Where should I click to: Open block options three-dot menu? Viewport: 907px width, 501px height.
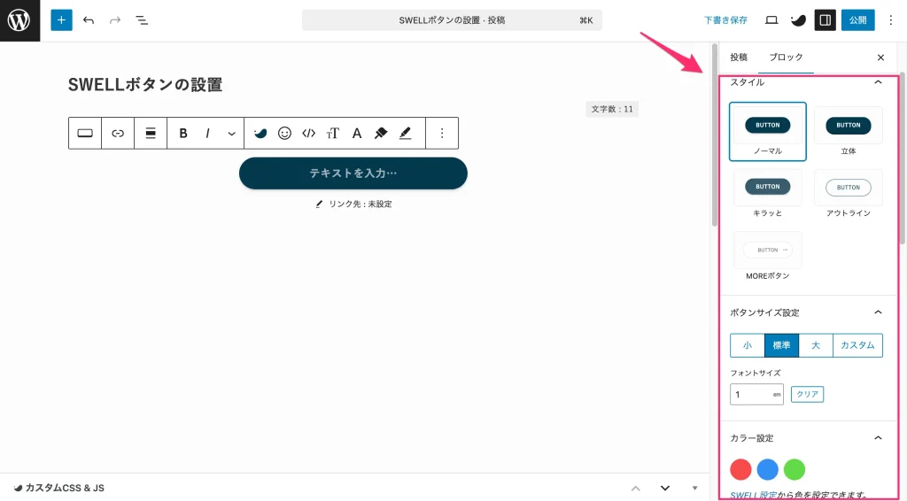pos(442,134)
